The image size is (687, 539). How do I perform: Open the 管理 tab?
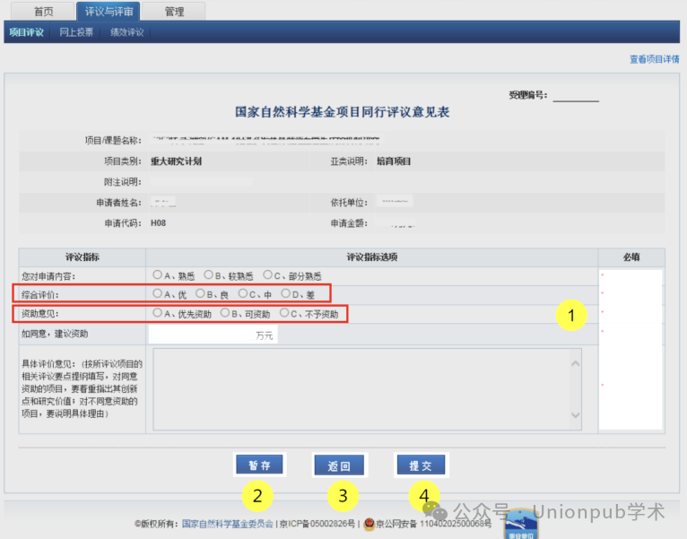[174, 12]
